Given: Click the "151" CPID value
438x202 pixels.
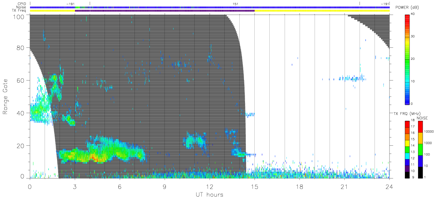Looking at the screenshot, I should [235, 4].
